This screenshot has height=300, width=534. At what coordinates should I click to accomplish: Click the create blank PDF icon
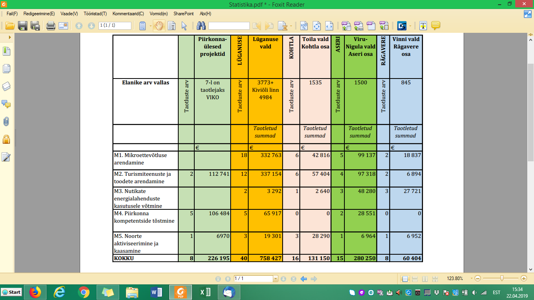pyautogui.click(x=371, y=26)
